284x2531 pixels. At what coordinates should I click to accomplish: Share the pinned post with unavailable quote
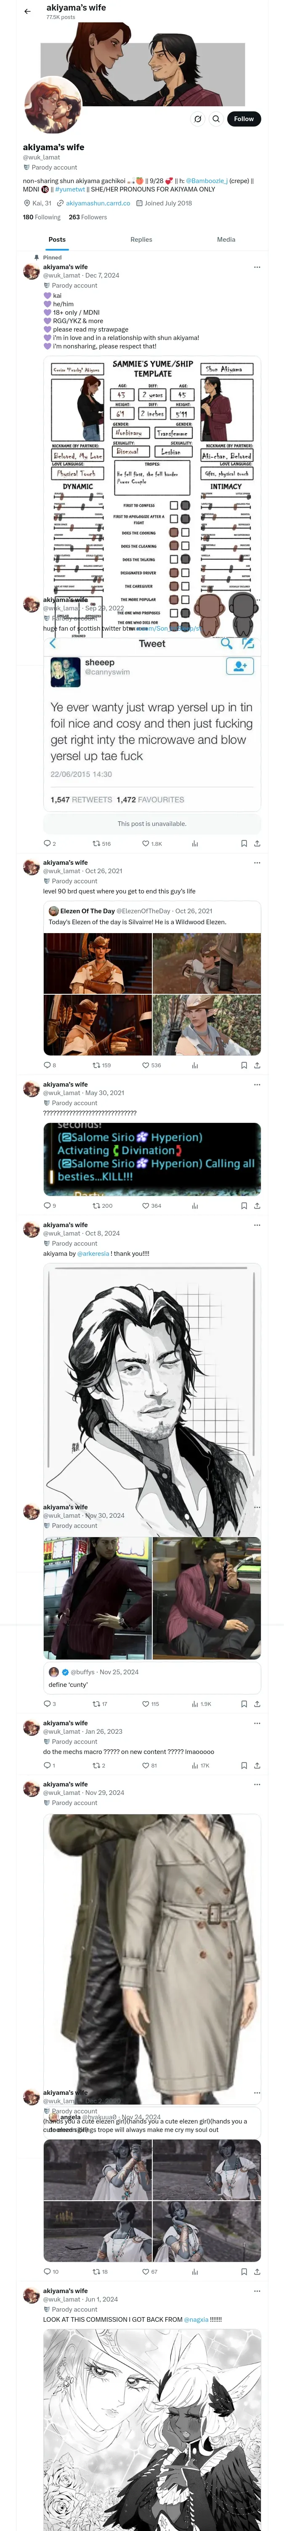tap(257, 843)
